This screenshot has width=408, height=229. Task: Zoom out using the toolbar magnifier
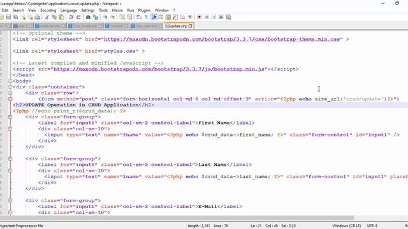pos(112,17)
